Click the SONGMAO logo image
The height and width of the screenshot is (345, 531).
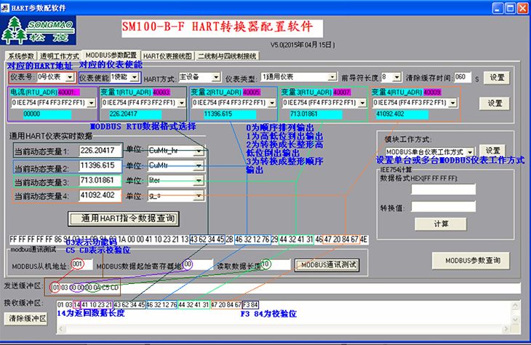(x=38, y=30)
